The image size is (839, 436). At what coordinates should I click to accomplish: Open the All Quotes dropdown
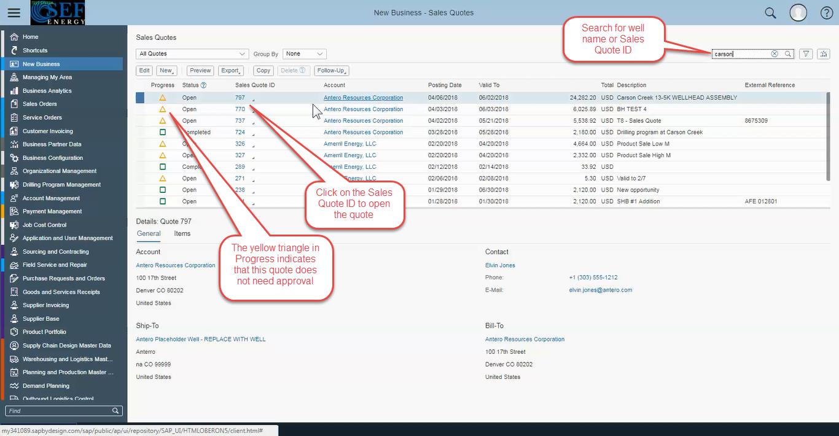(x=192, y=54)
